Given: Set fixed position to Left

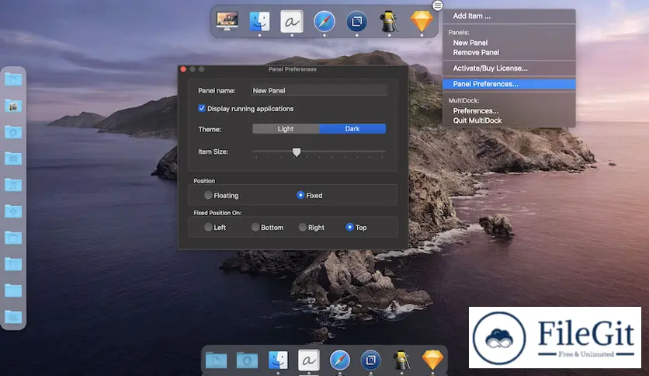Looking at the screenshot, I should [208, 228].
